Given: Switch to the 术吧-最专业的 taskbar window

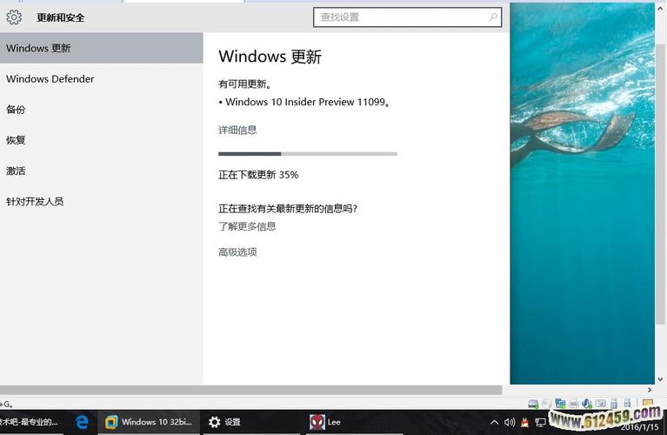Looking at the screenshot, I should coord(30,422).
